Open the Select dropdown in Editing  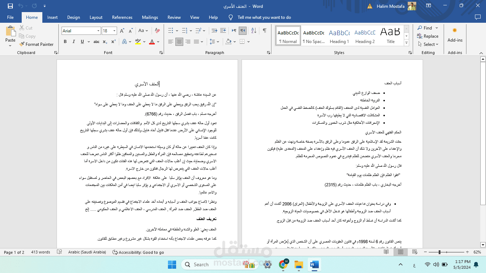(428, 44)
